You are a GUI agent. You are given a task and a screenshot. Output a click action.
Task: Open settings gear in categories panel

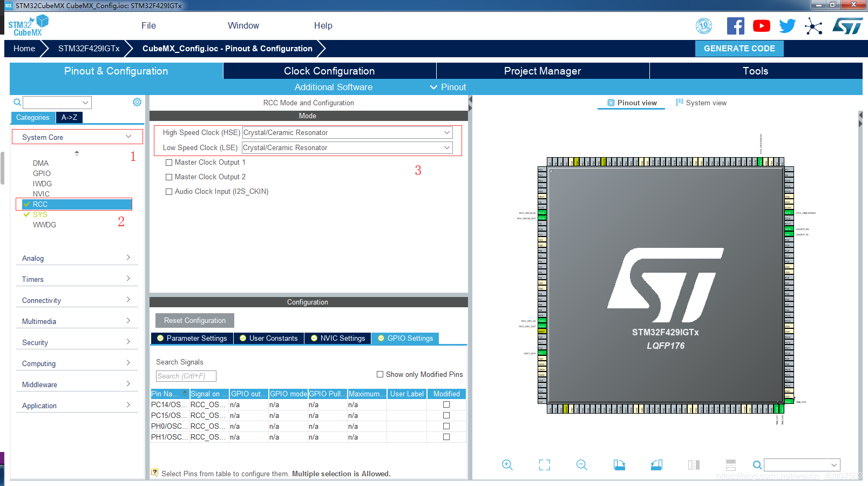click(137, 102)
